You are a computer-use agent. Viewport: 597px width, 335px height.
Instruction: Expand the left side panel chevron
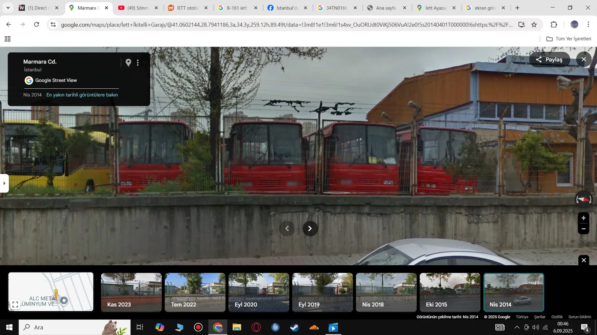click(x=4, y=183)
